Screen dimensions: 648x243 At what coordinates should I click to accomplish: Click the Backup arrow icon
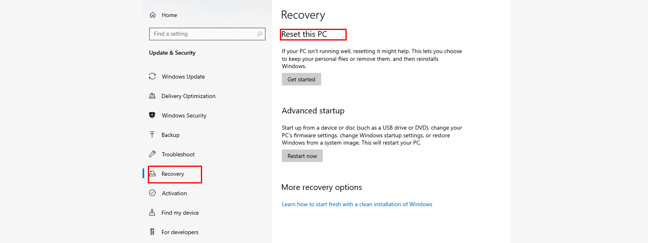pyautogui.click(x=152, y=134)
